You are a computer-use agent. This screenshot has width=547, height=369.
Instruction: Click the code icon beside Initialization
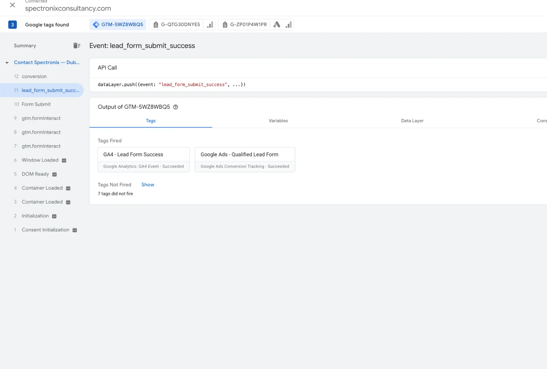(54, 216)
